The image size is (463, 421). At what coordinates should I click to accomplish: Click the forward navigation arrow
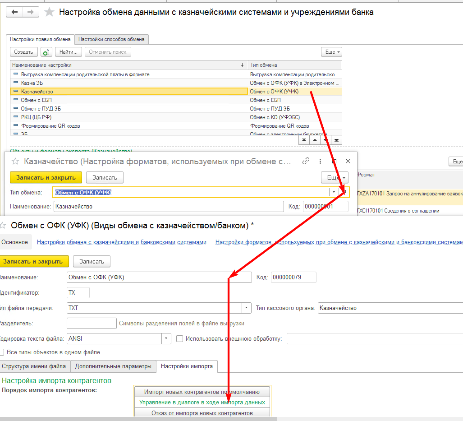[x=31, y=12]
